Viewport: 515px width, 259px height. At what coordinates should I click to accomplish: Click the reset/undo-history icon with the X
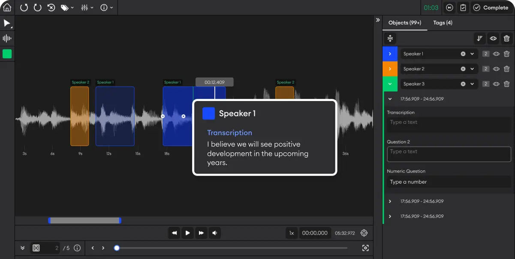click(x=51, y=7)
